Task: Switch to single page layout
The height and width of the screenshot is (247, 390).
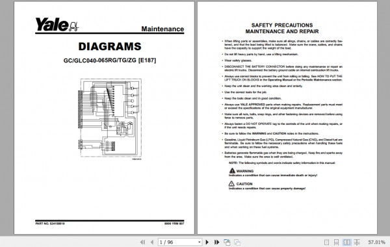Action: click(x=326, y=242)
